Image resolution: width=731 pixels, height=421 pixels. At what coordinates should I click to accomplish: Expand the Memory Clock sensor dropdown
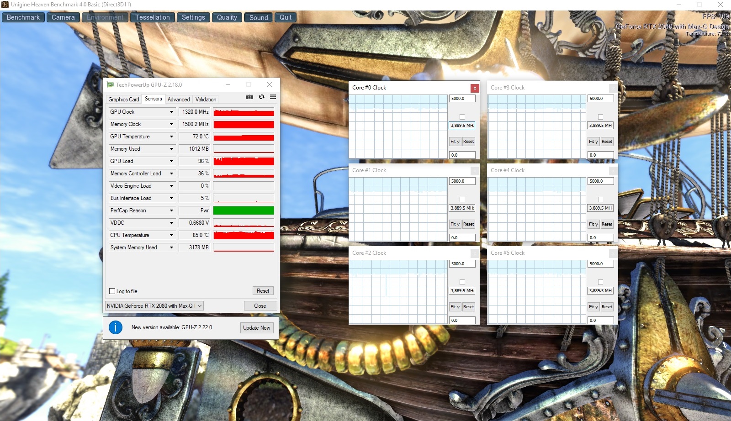click(172, 124)
